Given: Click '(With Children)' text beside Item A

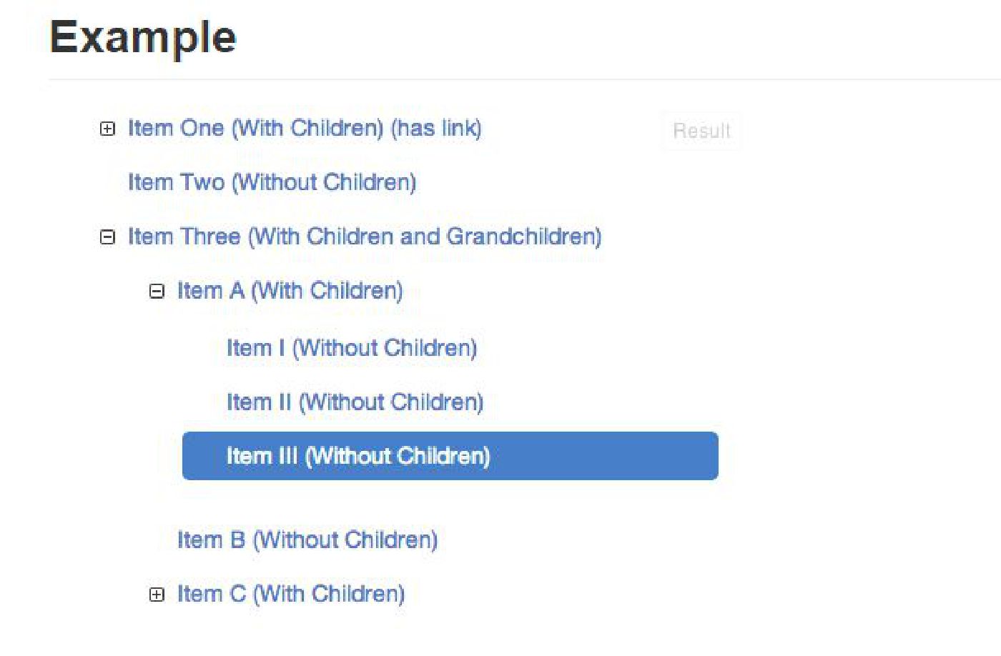Looking at the screenshot, I should click(x=327, y=291).
